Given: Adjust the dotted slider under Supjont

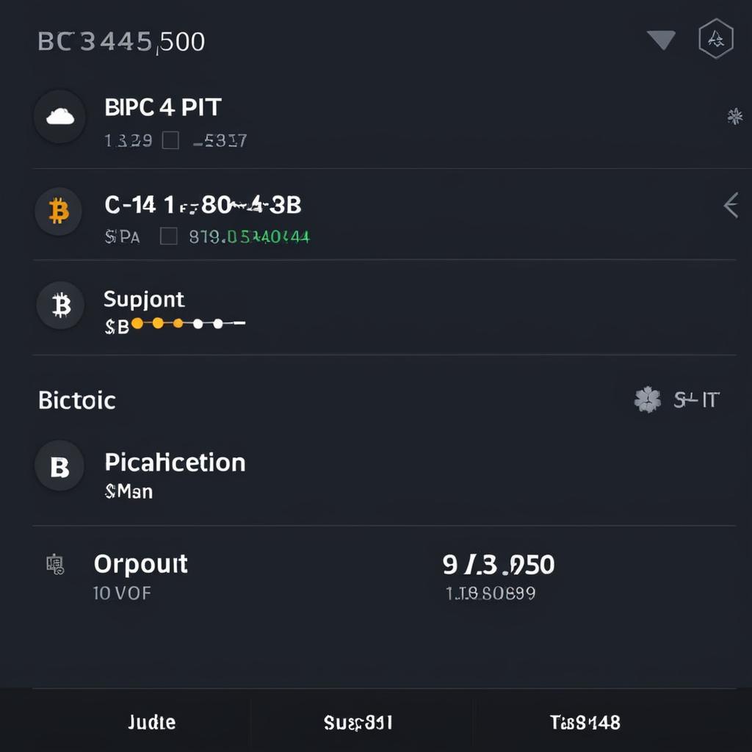Looking at the screenshot, I should click(x=187, y=322).
